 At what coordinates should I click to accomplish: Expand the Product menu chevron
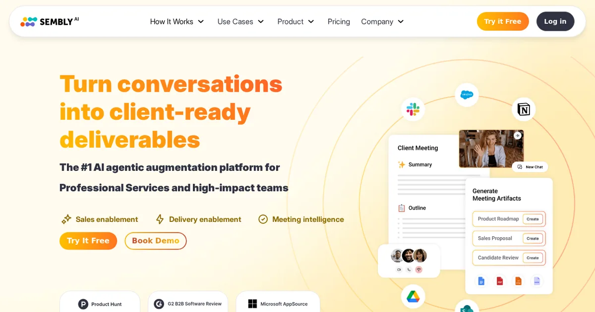point(311,22)
